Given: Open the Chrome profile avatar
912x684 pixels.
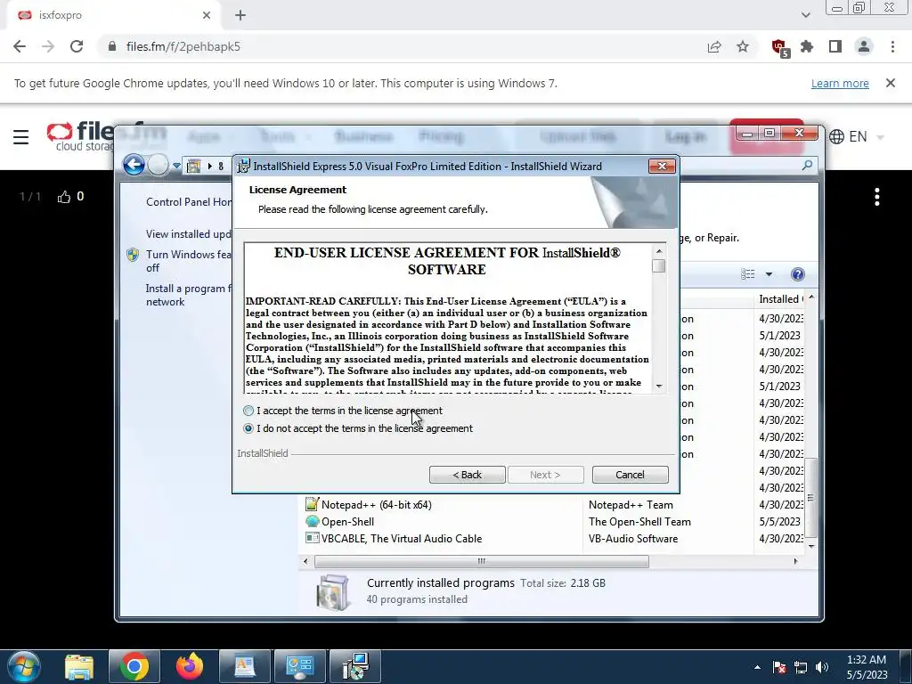Looking at the screenshot, I should (864, 46).
